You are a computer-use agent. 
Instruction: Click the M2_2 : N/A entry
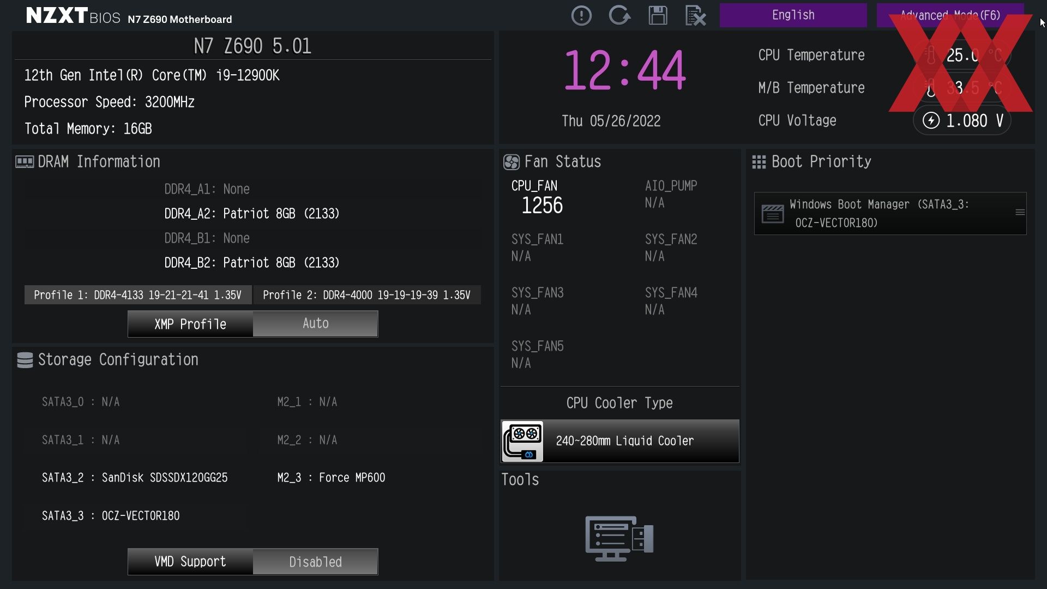307,440
